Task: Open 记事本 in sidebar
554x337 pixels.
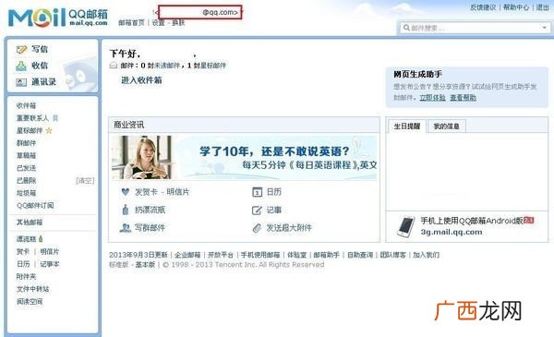Action: 50,264
